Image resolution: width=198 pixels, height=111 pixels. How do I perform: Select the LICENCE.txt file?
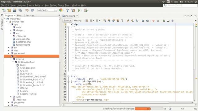pyautogui.click(x=26, y=74)
